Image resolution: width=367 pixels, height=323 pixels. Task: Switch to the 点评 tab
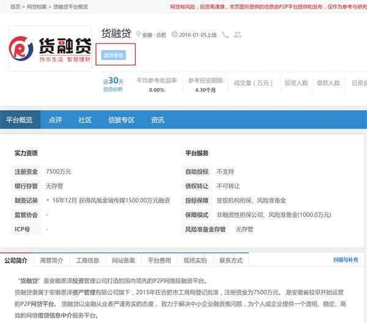click(x=56, y=120)
